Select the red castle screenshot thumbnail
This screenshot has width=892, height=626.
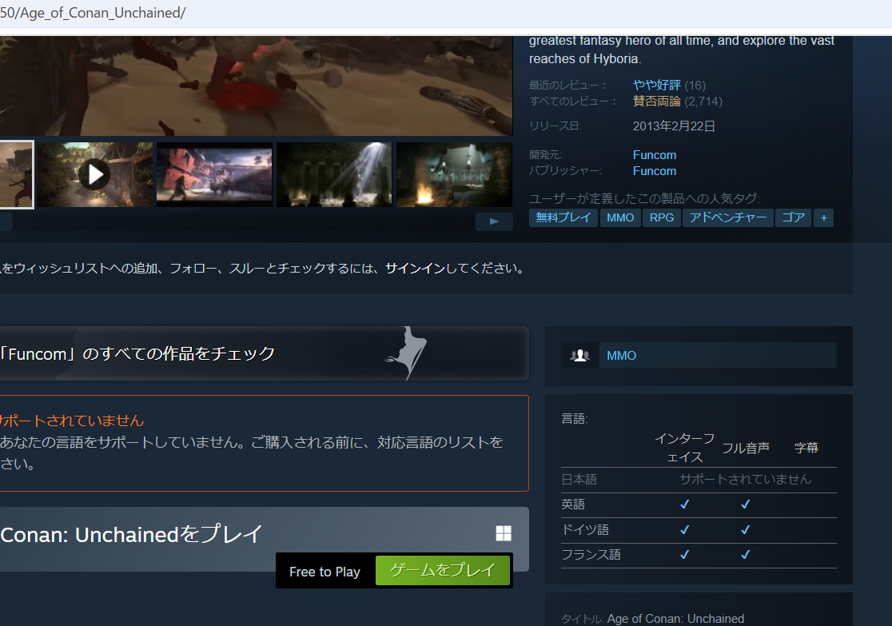(214, 175)
